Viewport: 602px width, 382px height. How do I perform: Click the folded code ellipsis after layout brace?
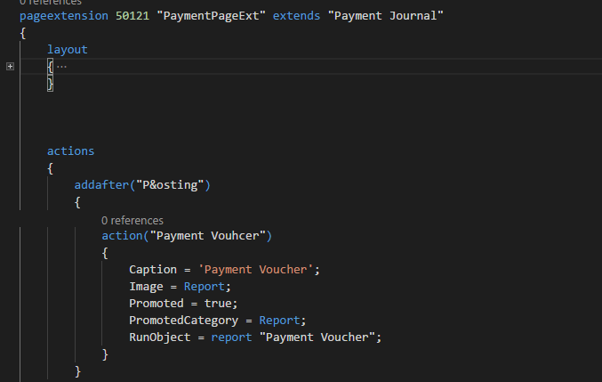click(61, 67)
